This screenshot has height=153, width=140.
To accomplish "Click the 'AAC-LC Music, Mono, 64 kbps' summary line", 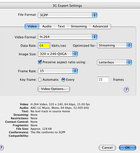I will 60,108.
